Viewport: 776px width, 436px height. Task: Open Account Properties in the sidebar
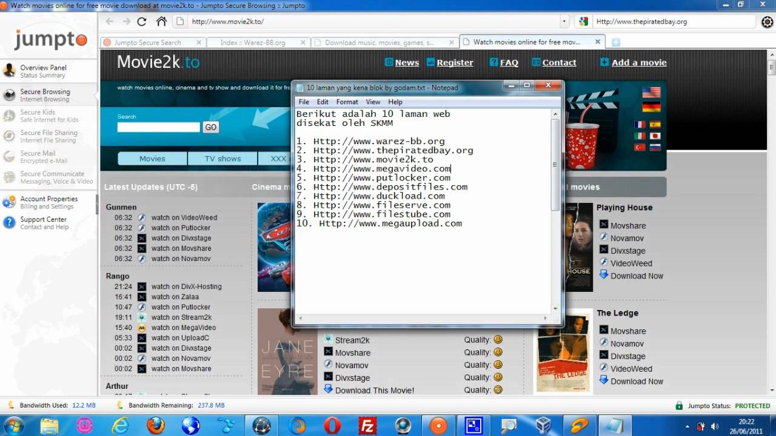click(48, 202)
